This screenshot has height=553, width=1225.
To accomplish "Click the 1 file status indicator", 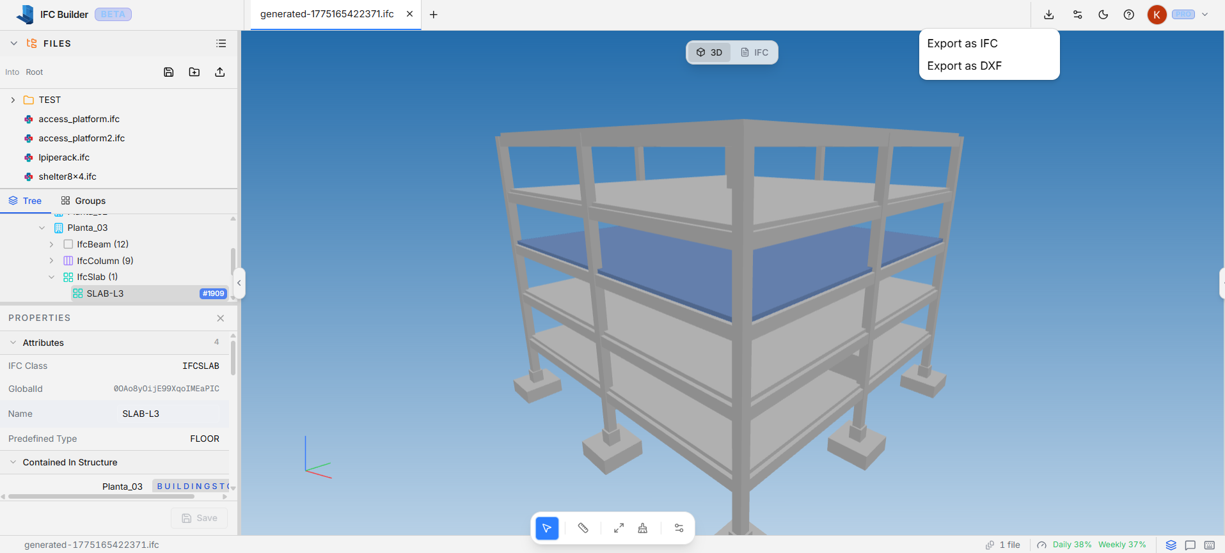I will (x=1003, y=545).
